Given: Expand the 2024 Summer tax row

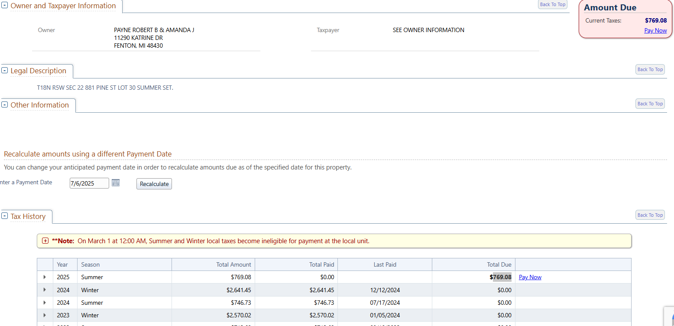Looking at the screenshot, I should (x=45, y=303).
